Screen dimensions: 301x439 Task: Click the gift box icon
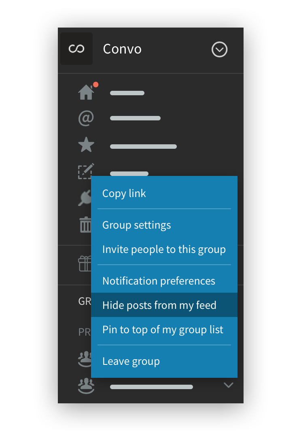(84, 263)
